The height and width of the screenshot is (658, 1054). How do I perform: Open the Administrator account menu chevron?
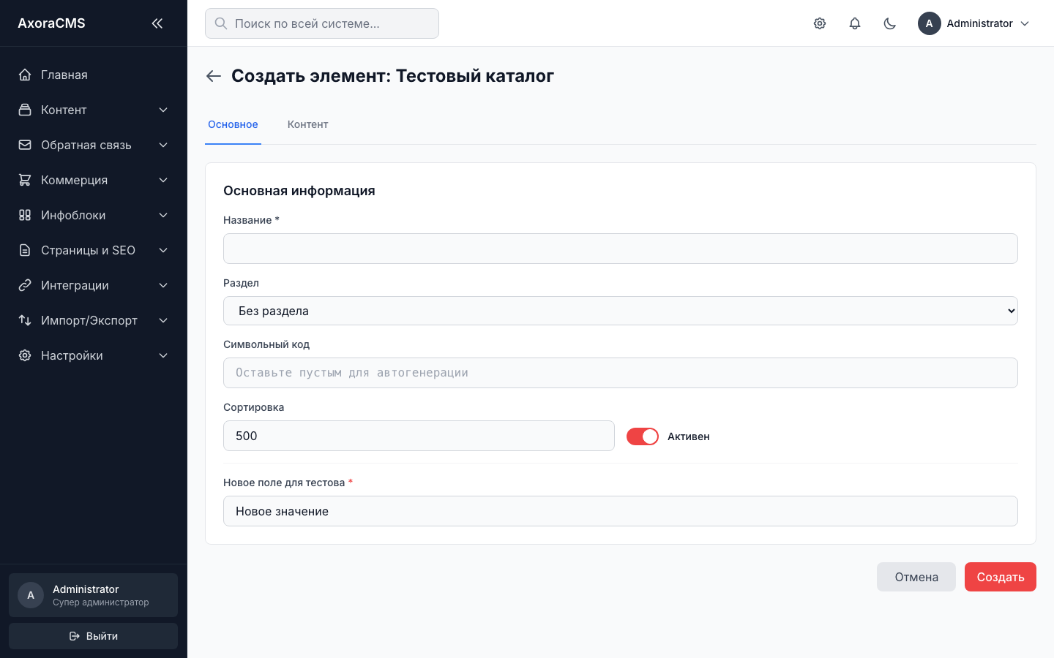coord(1025,23)
